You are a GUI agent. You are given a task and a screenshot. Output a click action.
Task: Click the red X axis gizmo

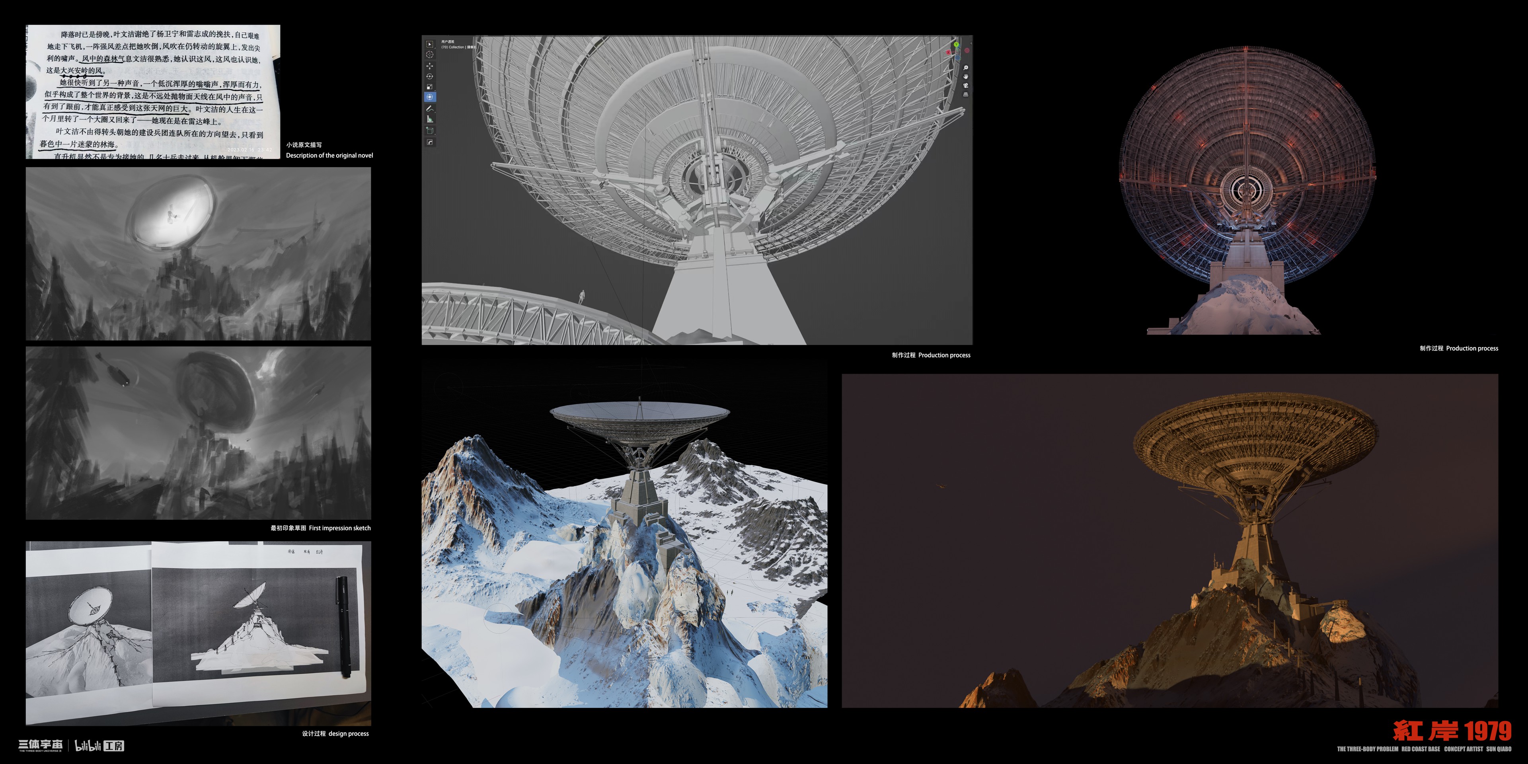point(949,53)
